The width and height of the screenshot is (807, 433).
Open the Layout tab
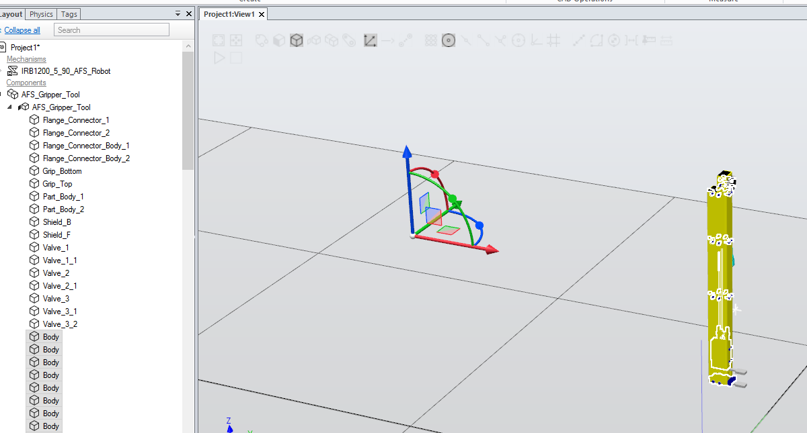(x=11, y=14)
